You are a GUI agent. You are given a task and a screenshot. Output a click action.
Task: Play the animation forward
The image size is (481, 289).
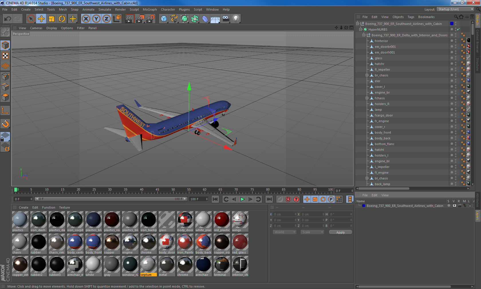[242, 199]
